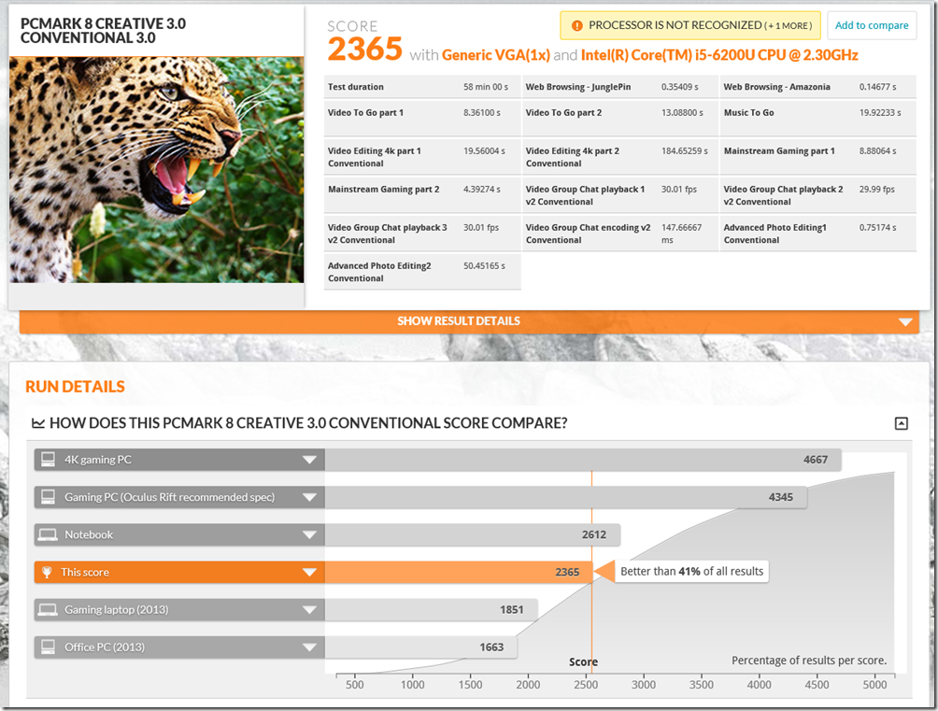Viewport: 938px width, 711px height.
Task: Click the 4K gaming PC monitor icon
Action: click(48, 459)
